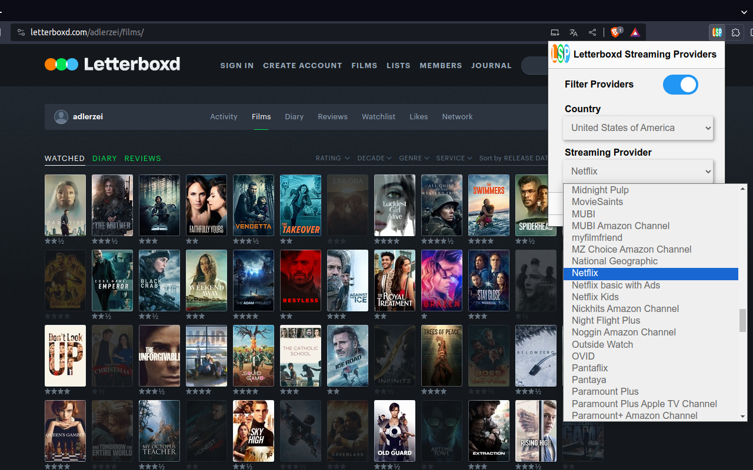Select MUBI from the provider list
Viewport: 753px width, 470px height.
pos(583,214)
